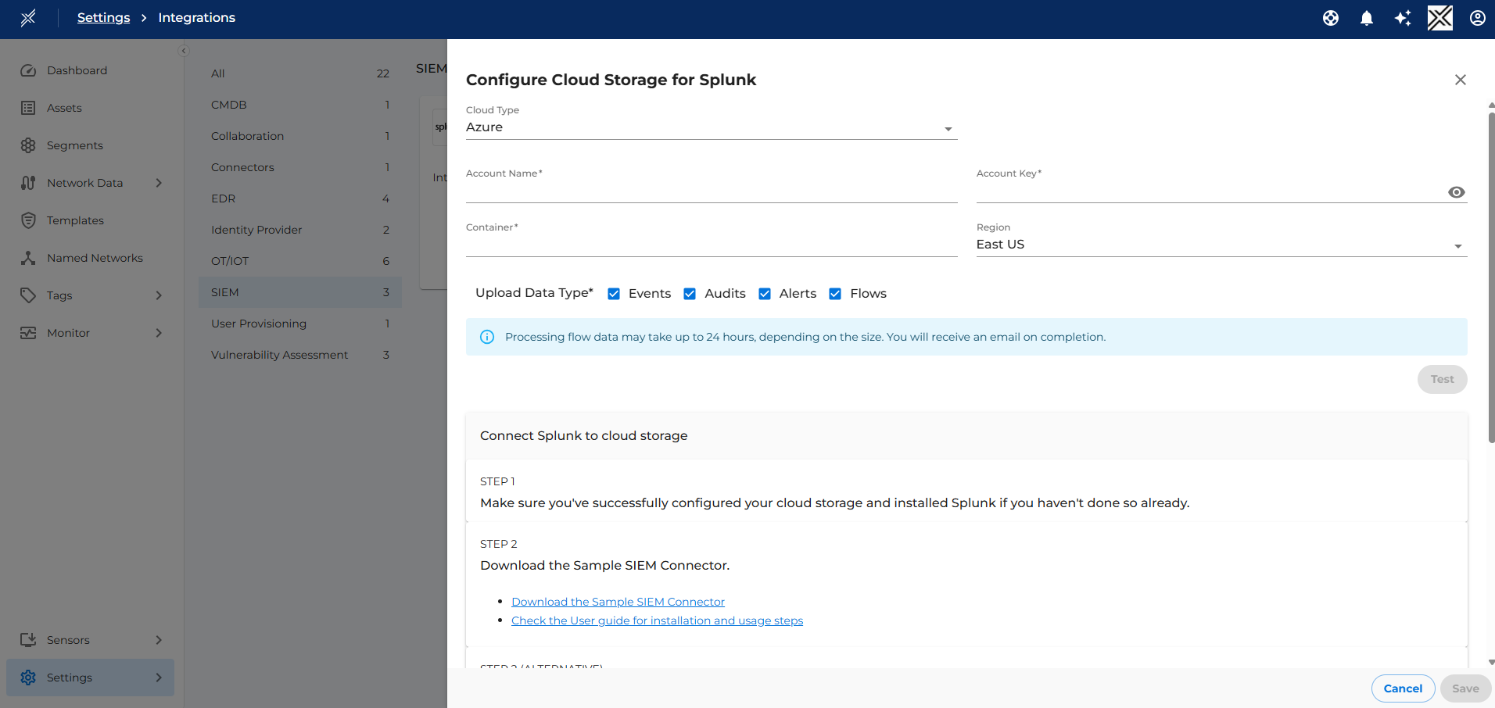1495x708 pixels.
Task: Click the notifications bell icon
Action: pos(1366,18)
